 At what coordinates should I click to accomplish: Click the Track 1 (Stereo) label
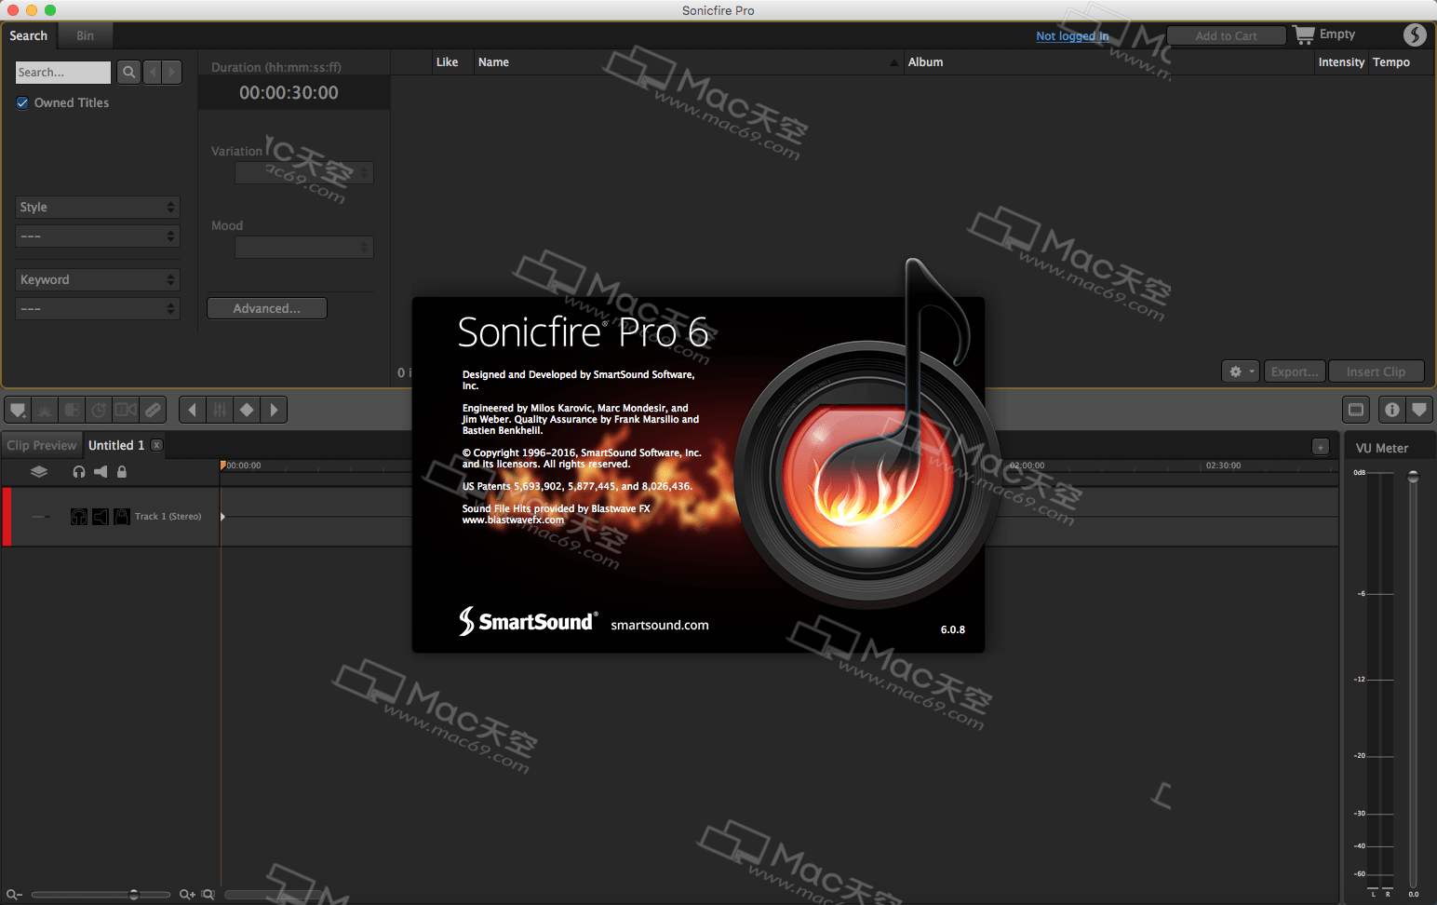tap(168, 516)
